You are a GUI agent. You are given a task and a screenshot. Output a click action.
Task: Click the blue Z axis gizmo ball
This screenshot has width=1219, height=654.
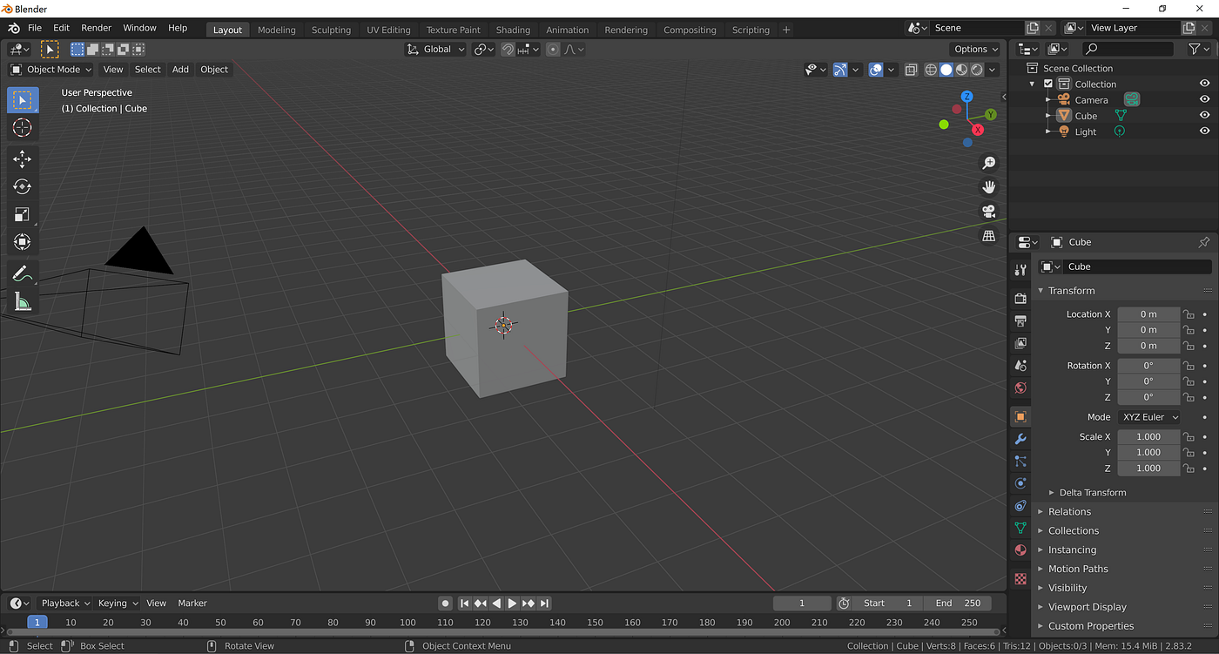[966, 97]
